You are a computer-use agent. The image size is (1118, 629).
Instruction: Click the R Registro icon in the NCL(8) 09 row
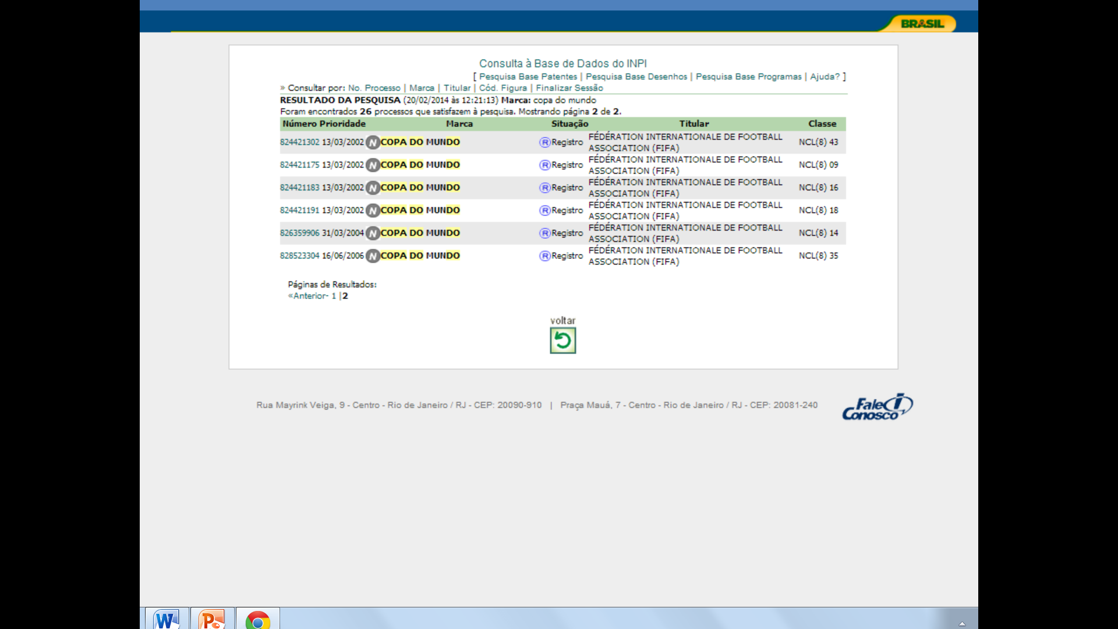pos(544,165)
